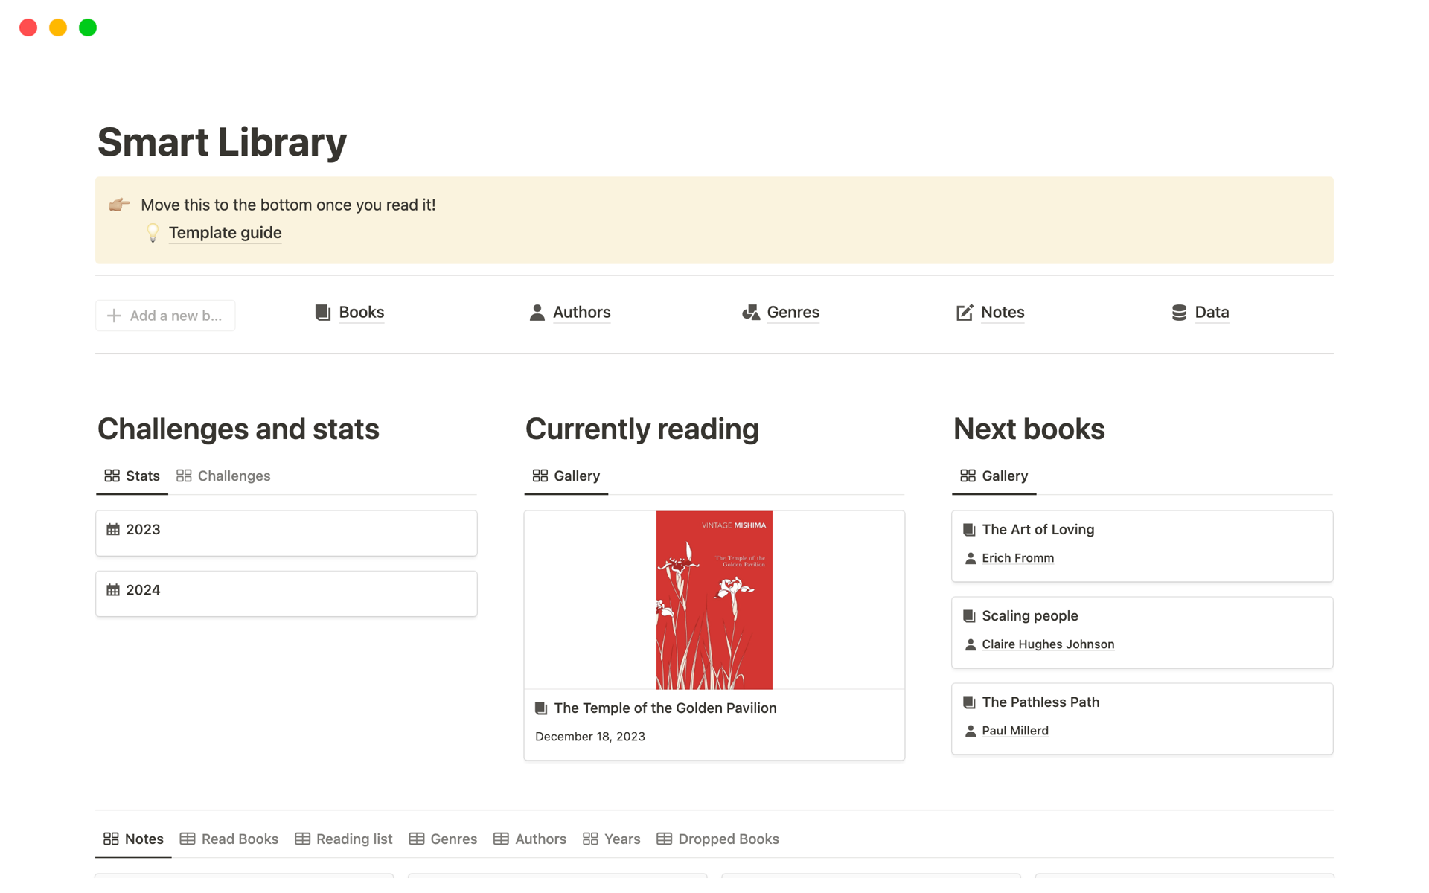Select the Genres icon
Viewport: 1429px width, 893px height.
[x=750, y=313]
